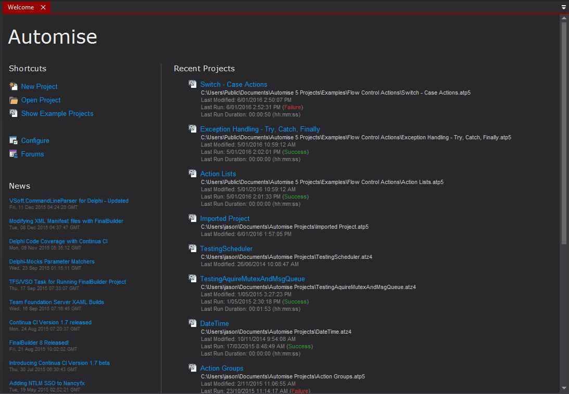
Task: Open the DateTime project
Action: (214, 323)
